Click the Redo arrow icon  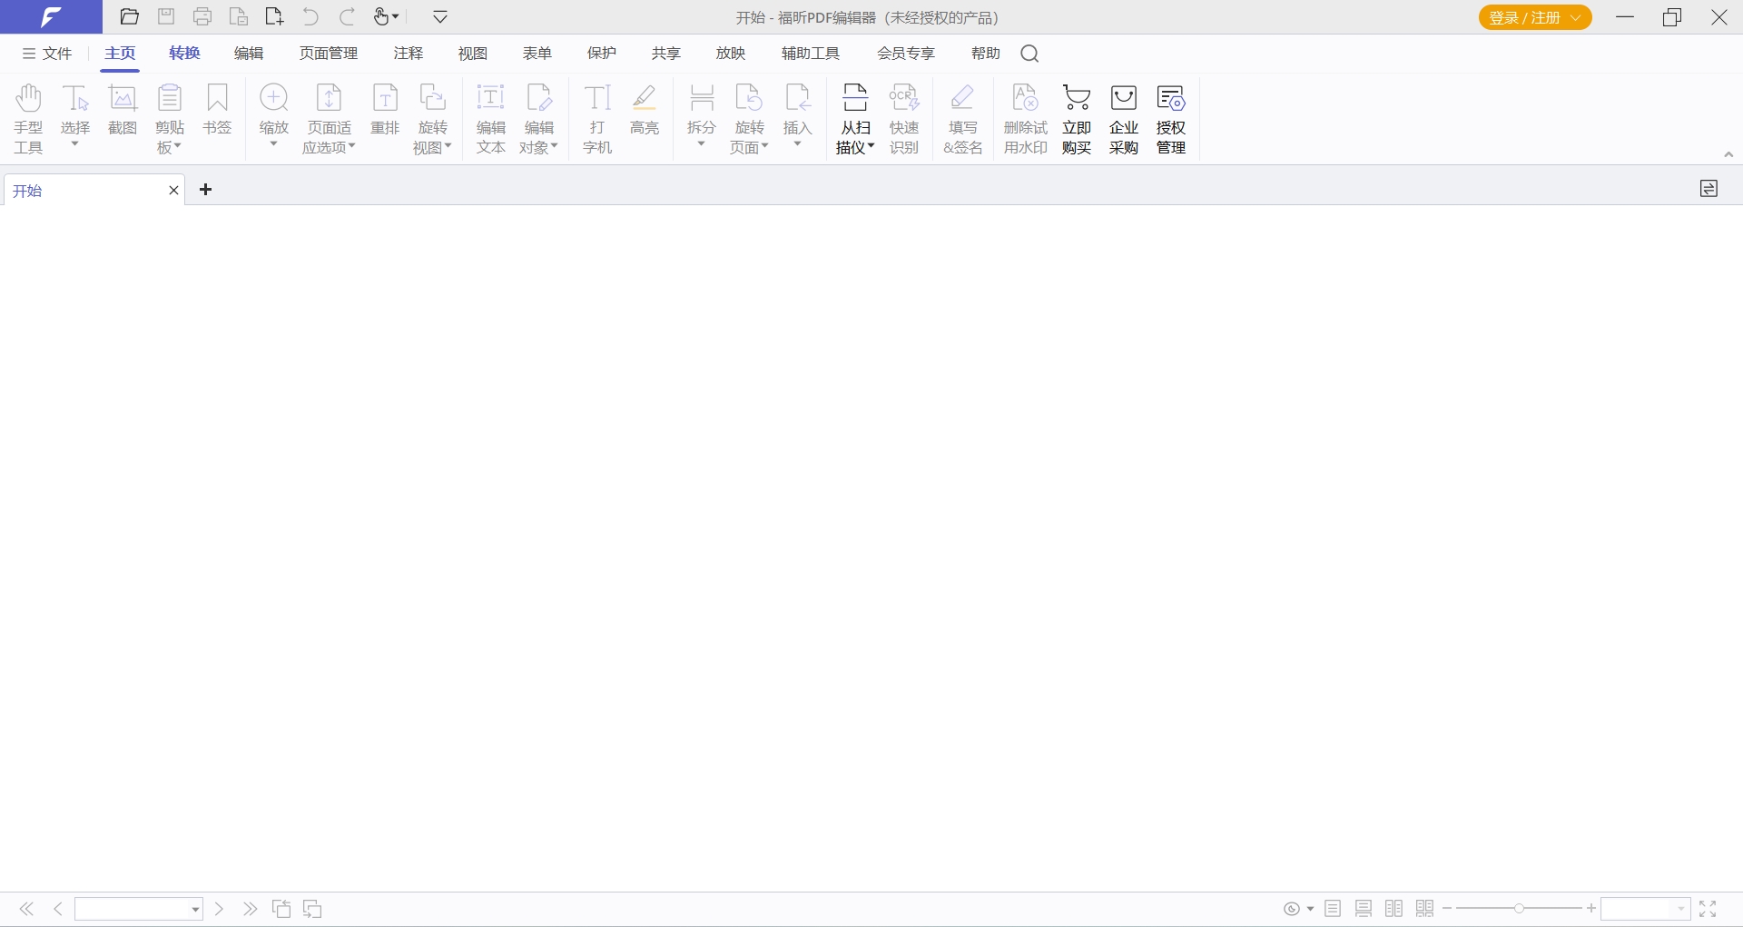coord(347,16)
